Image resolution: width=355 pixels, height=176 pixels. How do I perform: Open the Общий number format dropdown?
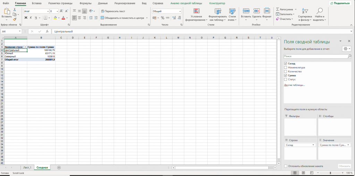(x=180, y=11)
